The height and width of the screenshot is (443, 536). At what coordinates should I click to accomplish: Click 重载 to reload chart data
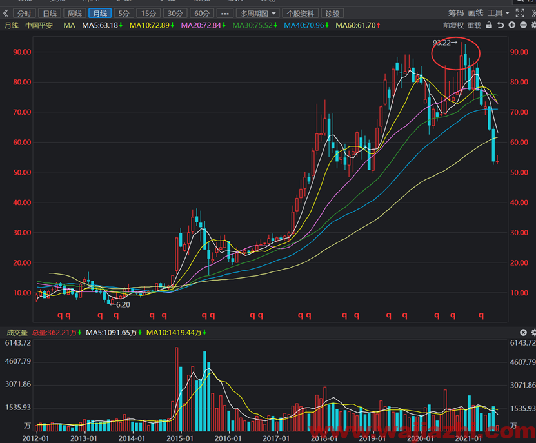[474, 25]
